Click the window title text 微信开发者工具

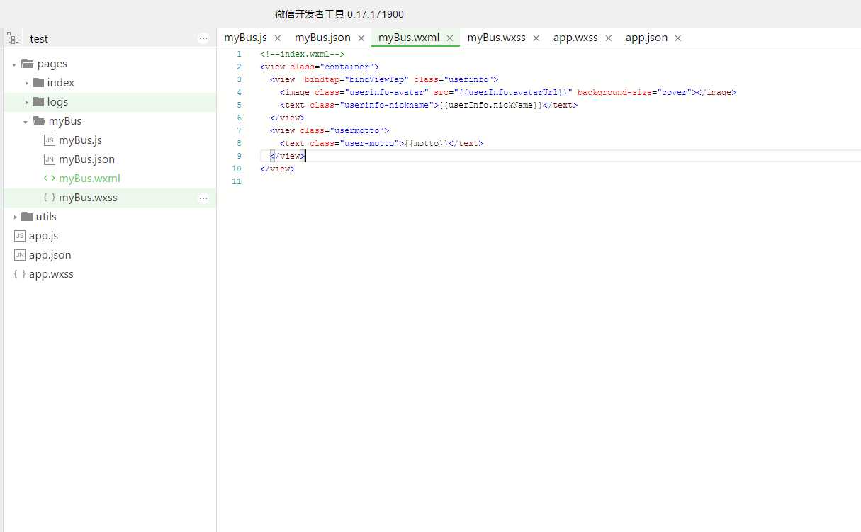coord(310,14)
